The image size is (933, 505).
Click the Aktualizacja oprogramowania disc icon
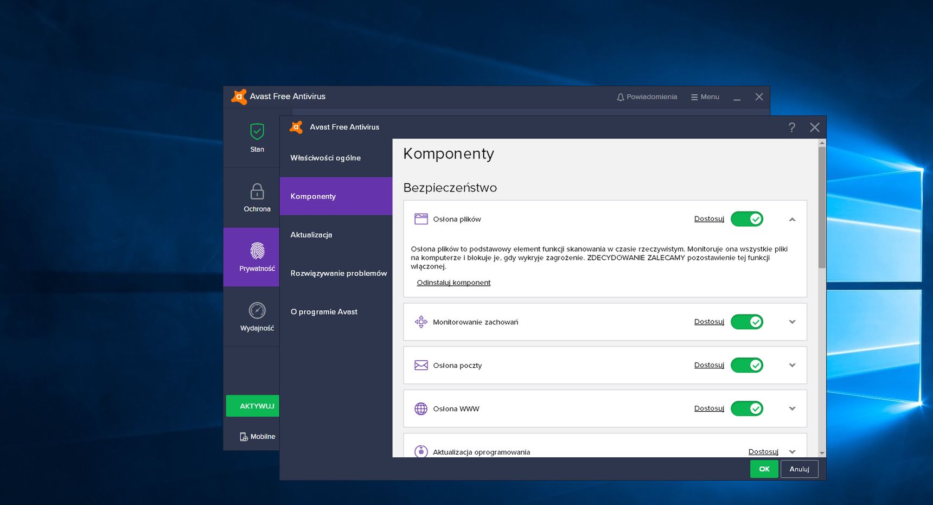pyautogui.click(x=421, y=451)
